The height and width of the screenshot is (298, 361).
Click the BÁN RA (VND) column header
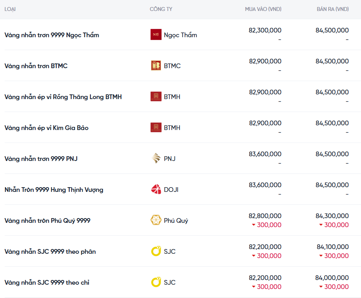(333, 9)
